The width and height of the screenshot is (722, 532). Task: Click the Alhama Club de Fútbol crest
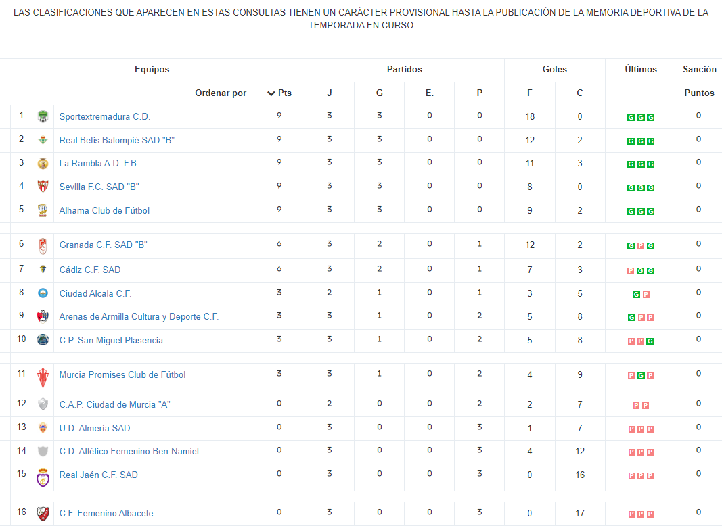pos(43,211)
